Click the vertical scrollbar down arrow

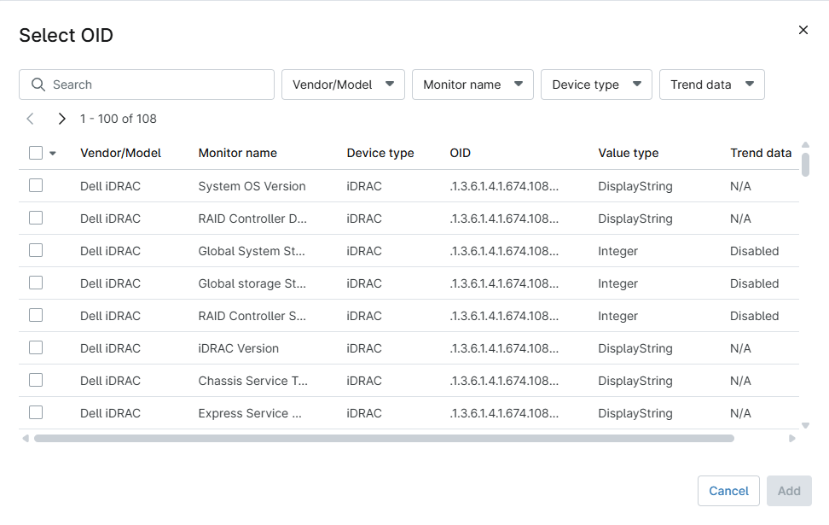click(x=805, y=425)
